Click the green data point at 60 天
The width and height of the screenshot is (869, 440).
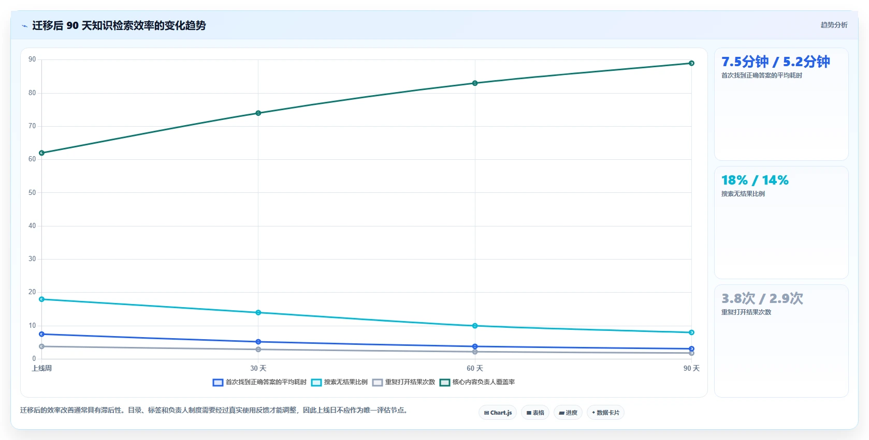pyautogui.click(x=475, y=83)
